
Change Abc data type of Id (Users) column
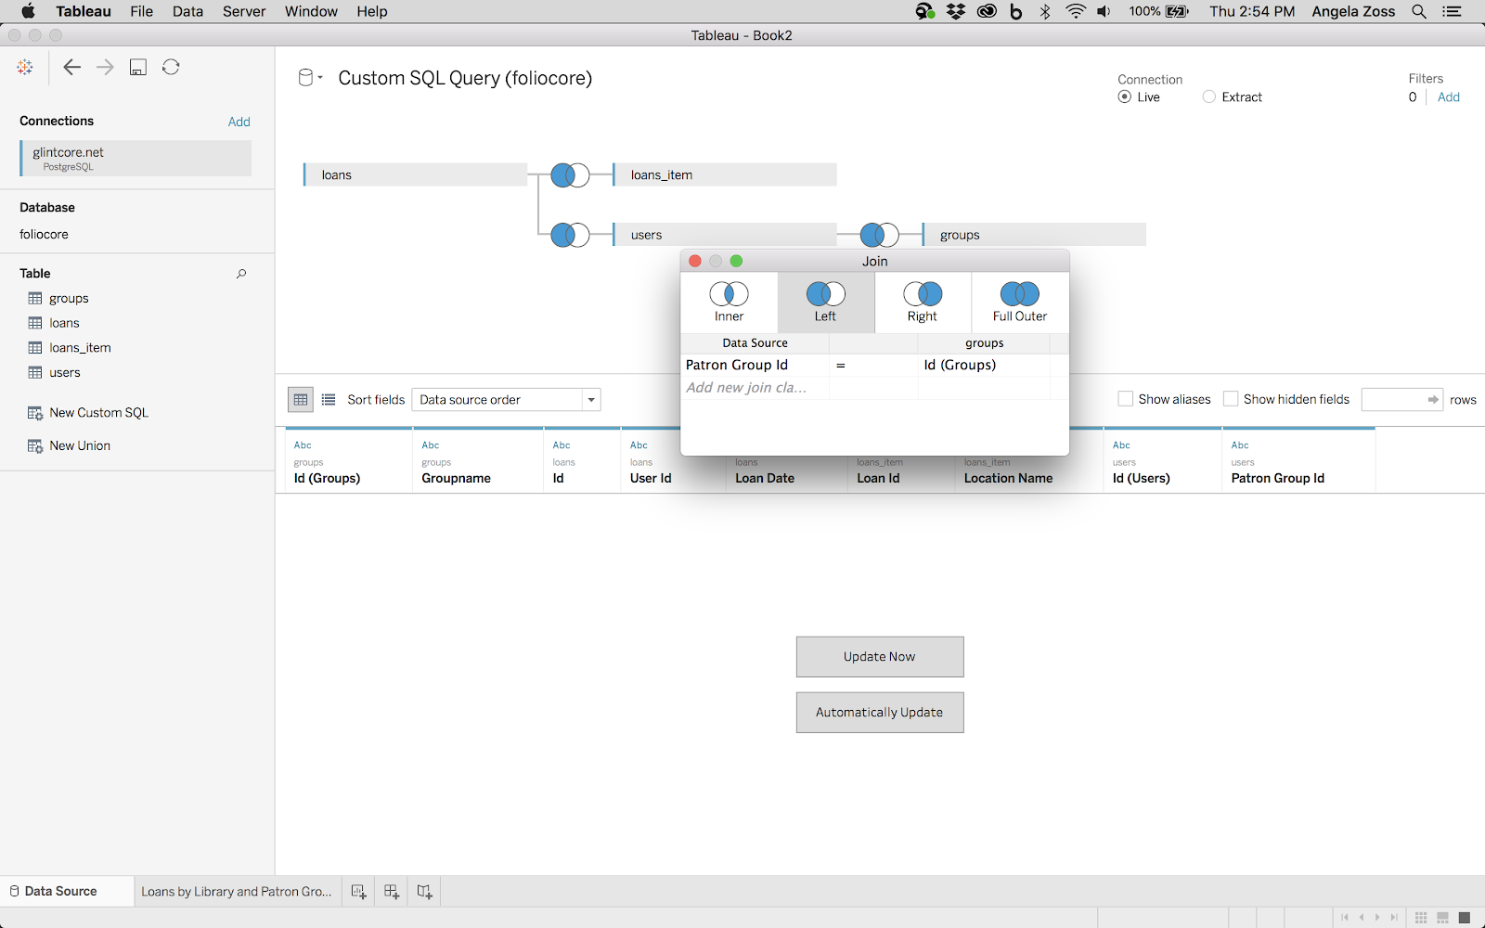[x=1121, y=445]
